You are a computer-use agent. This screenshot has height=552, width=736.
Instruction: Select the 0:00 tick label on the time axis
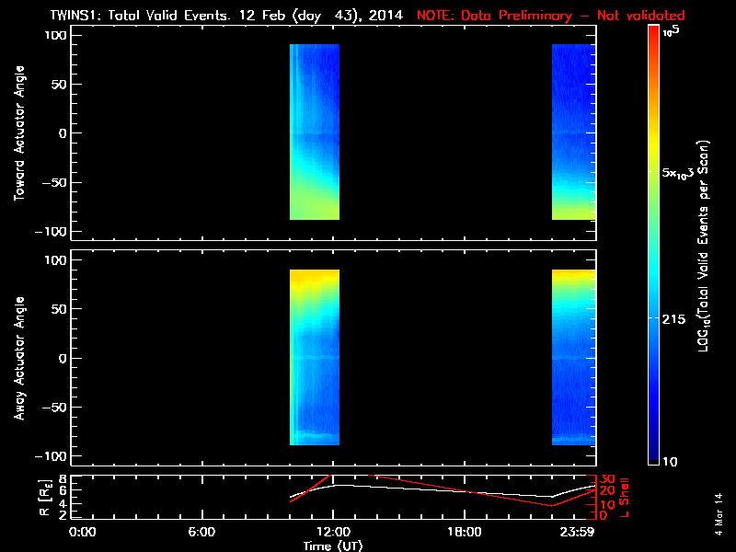tap(83, 532)
